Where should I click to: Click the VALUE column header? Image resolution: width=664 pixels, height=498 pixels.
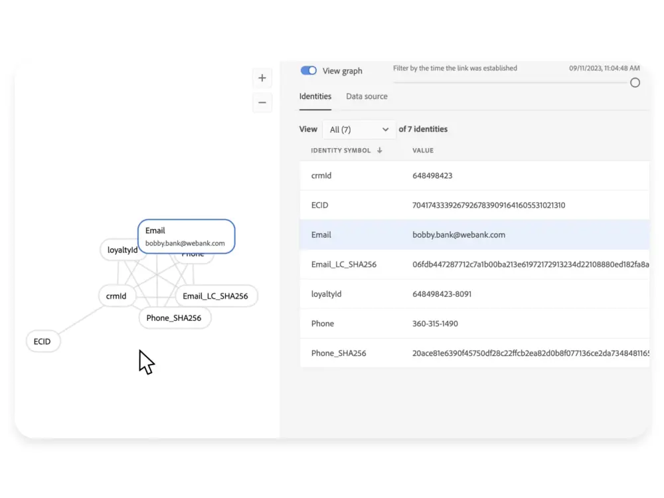[423, 151]
